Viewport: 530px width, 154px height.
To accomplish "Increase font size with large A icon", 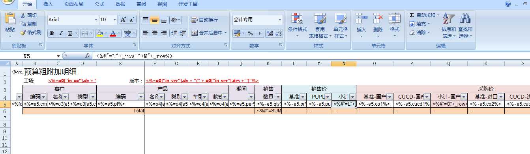I will (123, 20).
